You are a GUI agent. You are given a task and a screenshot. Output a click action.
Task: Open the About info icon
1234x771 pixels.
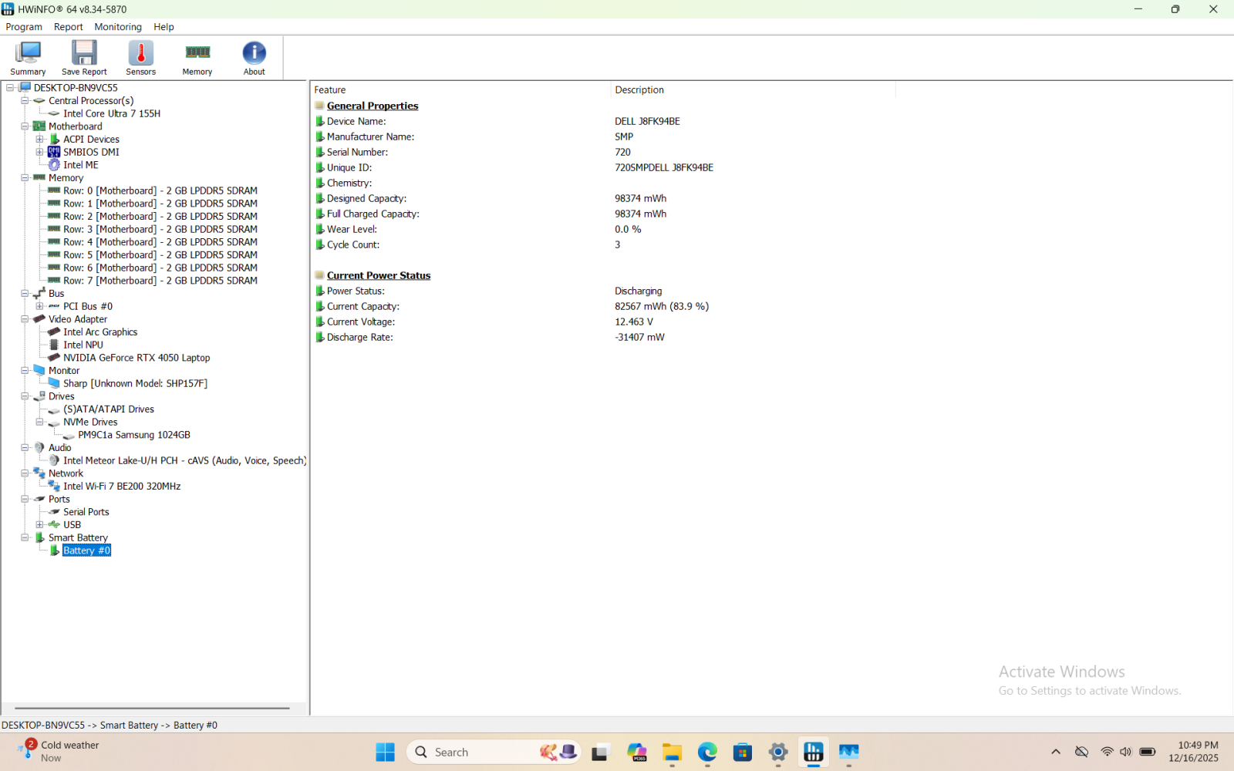254,58
